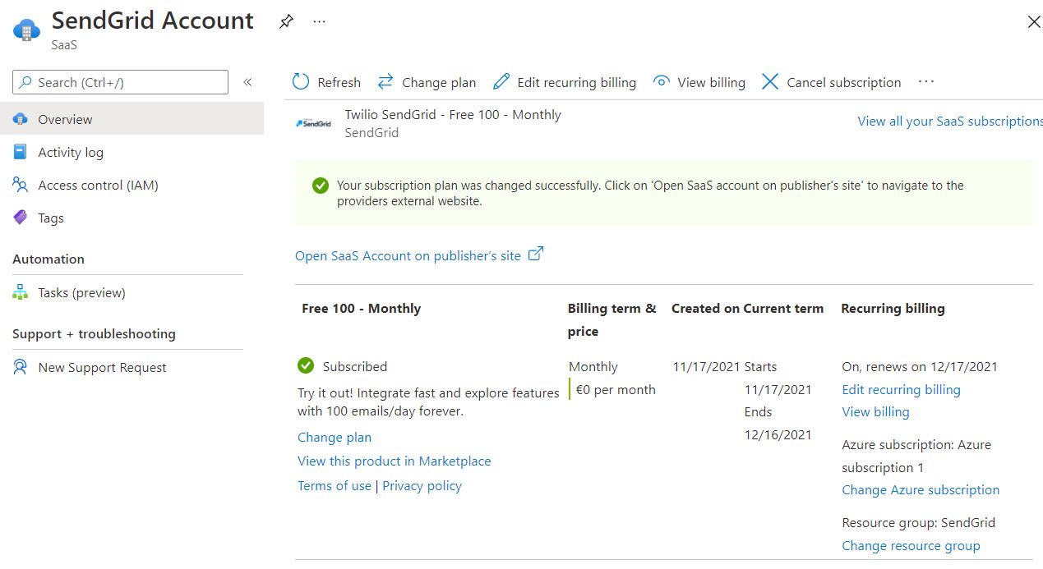Click 'Free 100 - Monthly' column heading
Image resolution: width=1043 pixels, height=569 pixels.
coord(362,308)
